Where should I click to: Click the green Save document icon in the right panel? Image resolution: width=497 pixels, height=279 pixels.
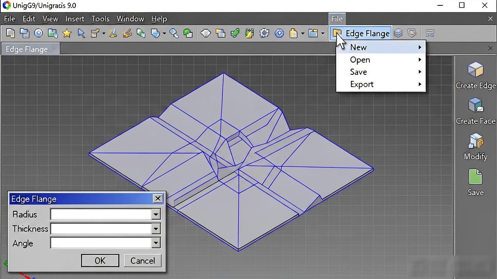[475, 177]
